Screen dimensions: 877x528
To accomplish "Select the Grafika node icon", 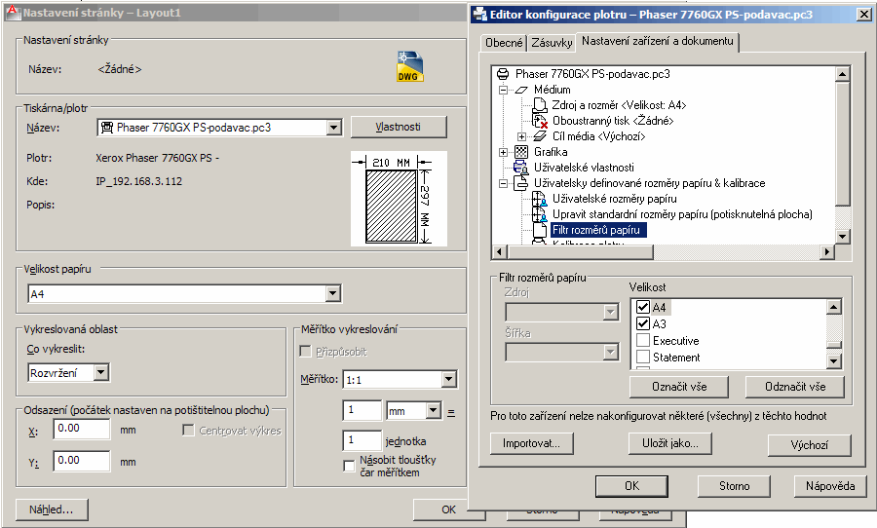I will pyautogui.click(x=521, y=152).
